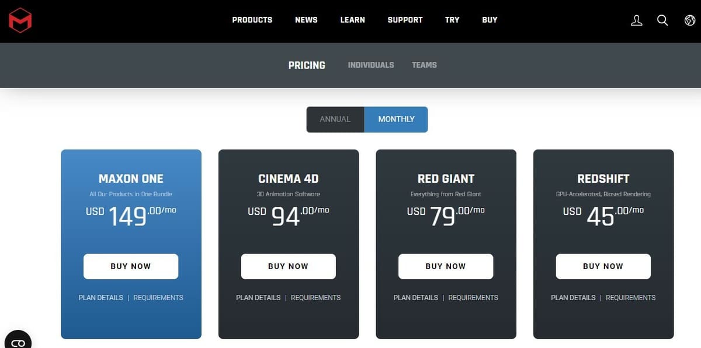Image resolution: width=701 pixels, height=348 pixels.
Task: Select the Monthly billing option
Action: [396, 119]
